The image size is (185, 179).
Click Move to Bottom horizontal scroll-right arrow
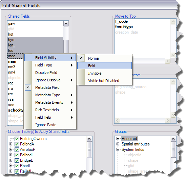pos(167,121)
